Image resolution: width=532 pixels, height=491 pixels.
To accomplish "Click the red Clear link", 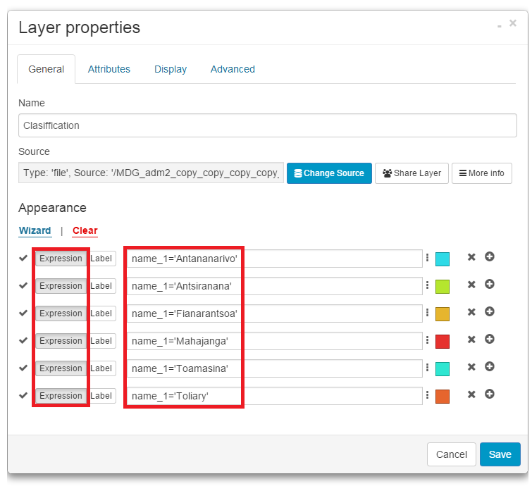I will click(x=85, y=230).
